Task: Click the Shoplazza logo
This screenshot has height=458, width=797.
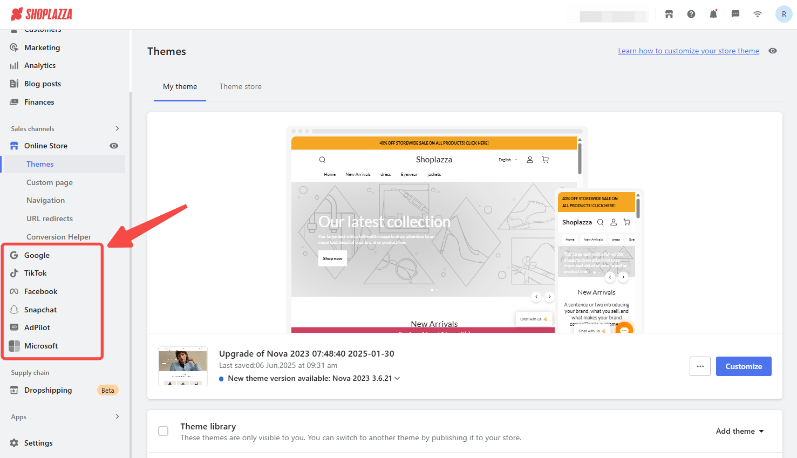Action: (42, 14)
